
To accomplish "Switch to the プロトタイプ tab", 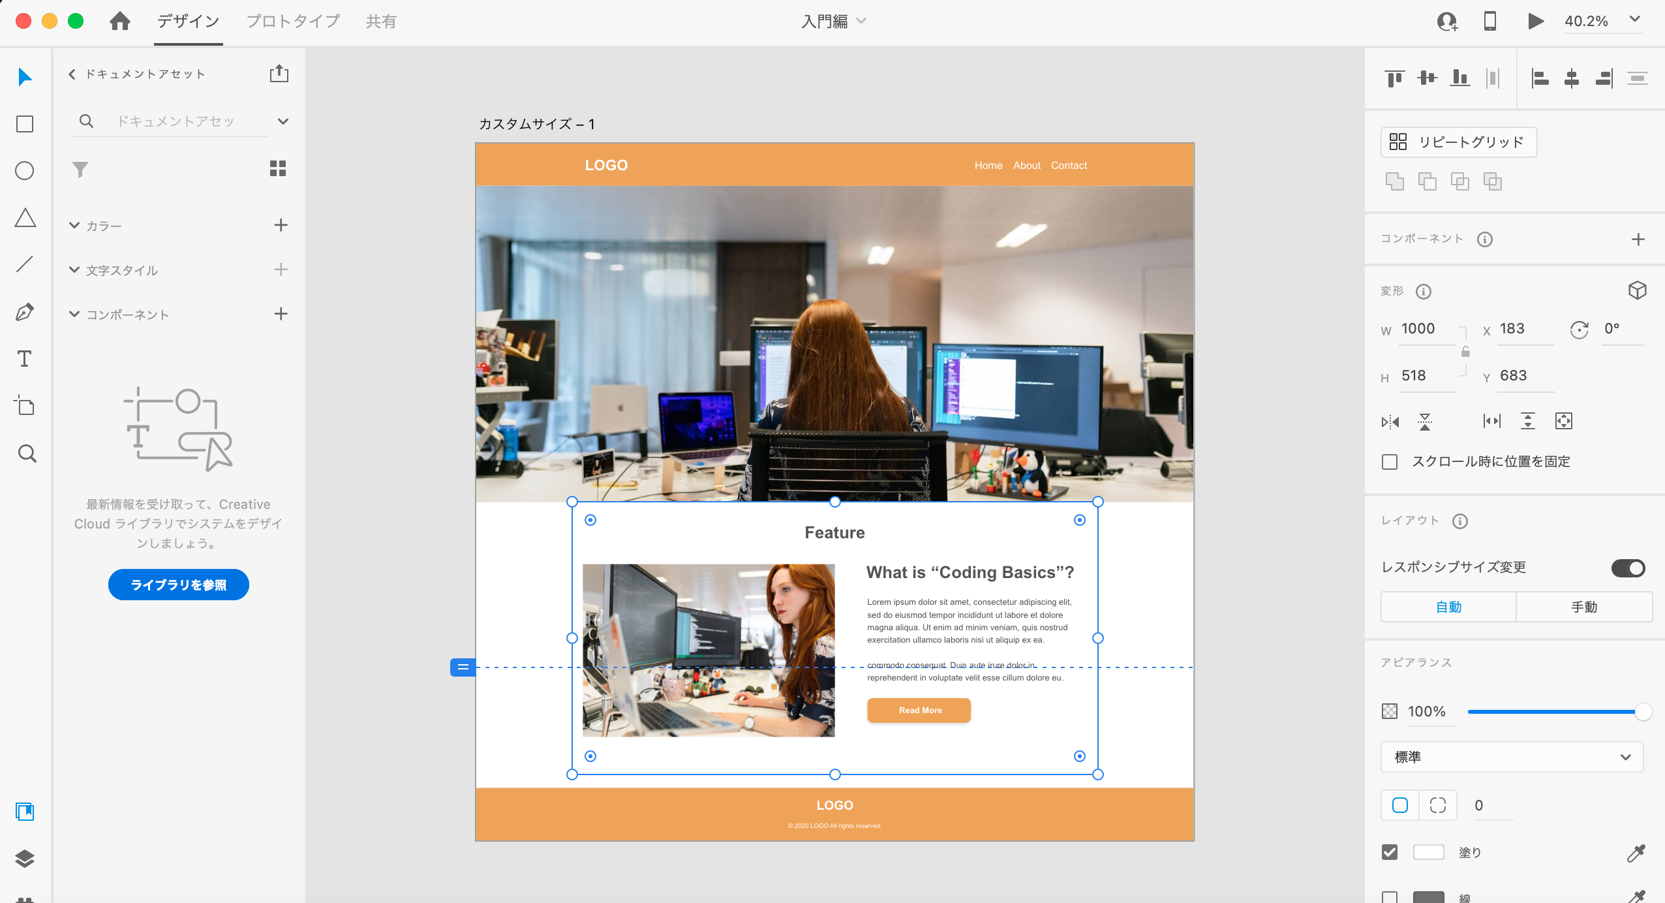I will [293, 22].
